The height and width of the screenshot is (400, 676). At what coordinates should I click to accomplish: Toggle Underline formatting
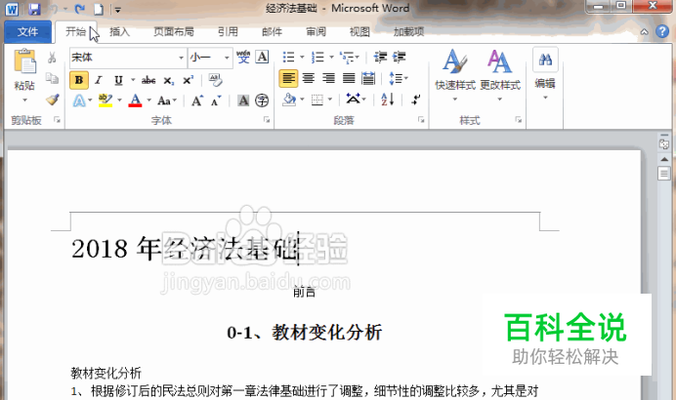click(118, 80)
